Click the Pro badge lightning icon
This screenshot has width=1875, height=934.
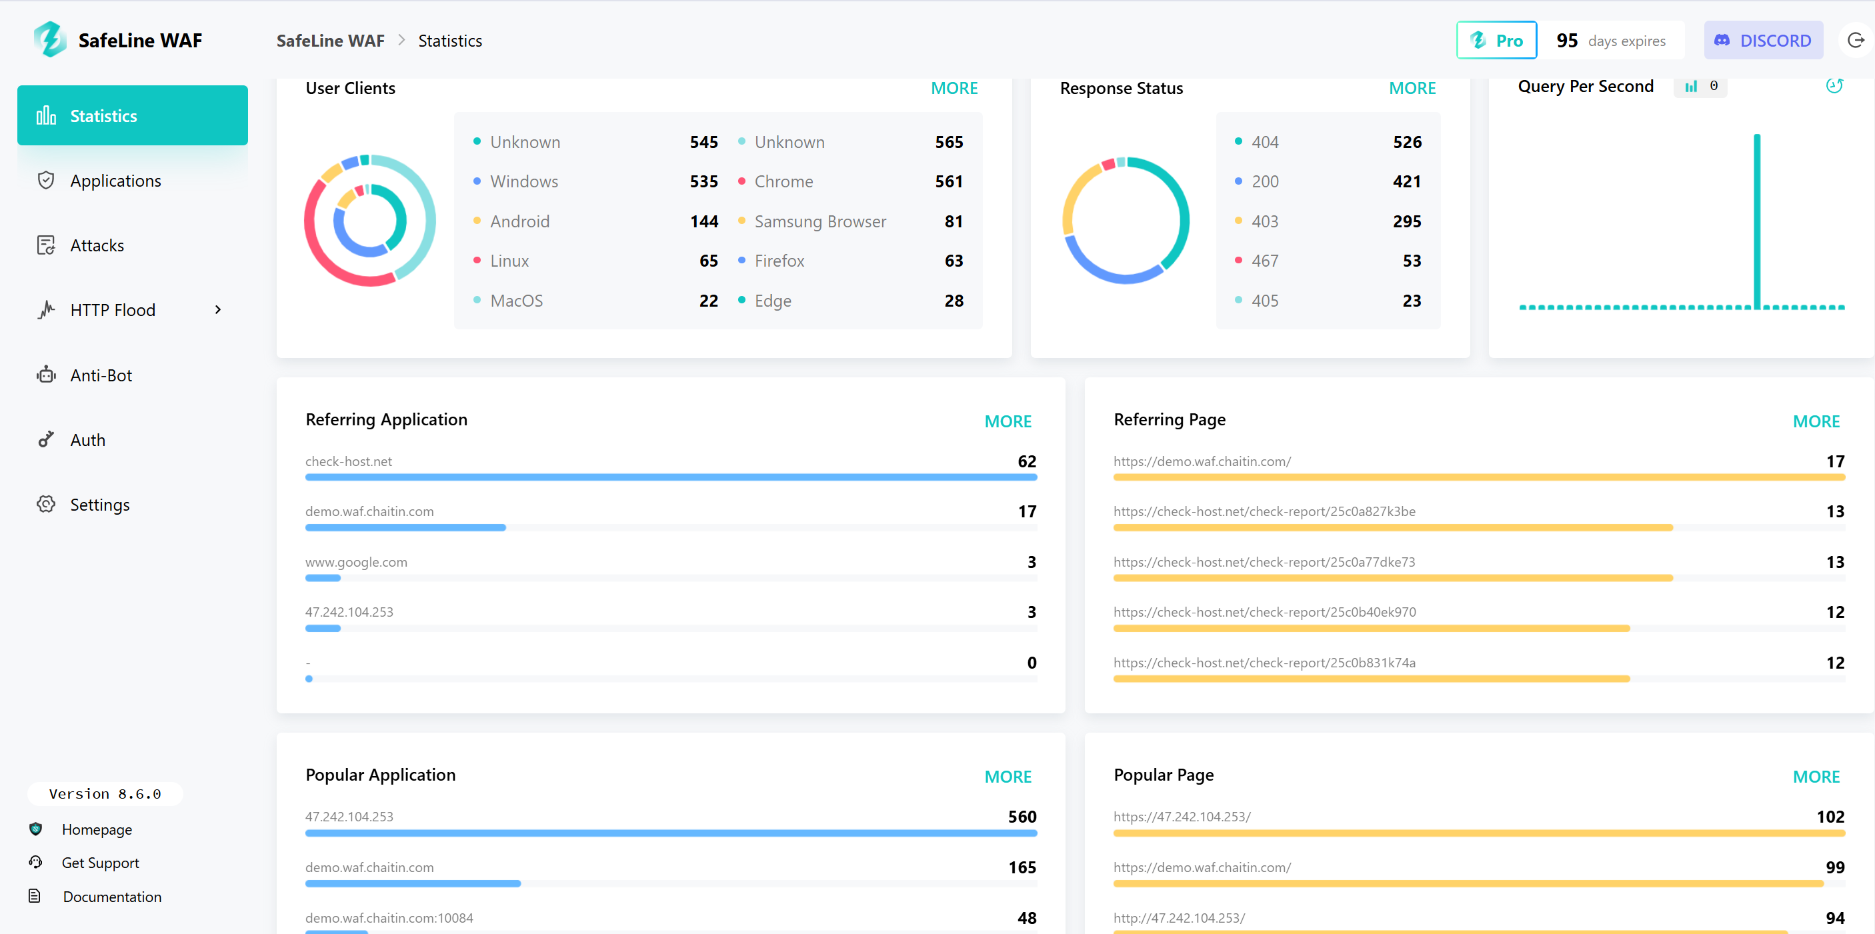coord(1478,40)
